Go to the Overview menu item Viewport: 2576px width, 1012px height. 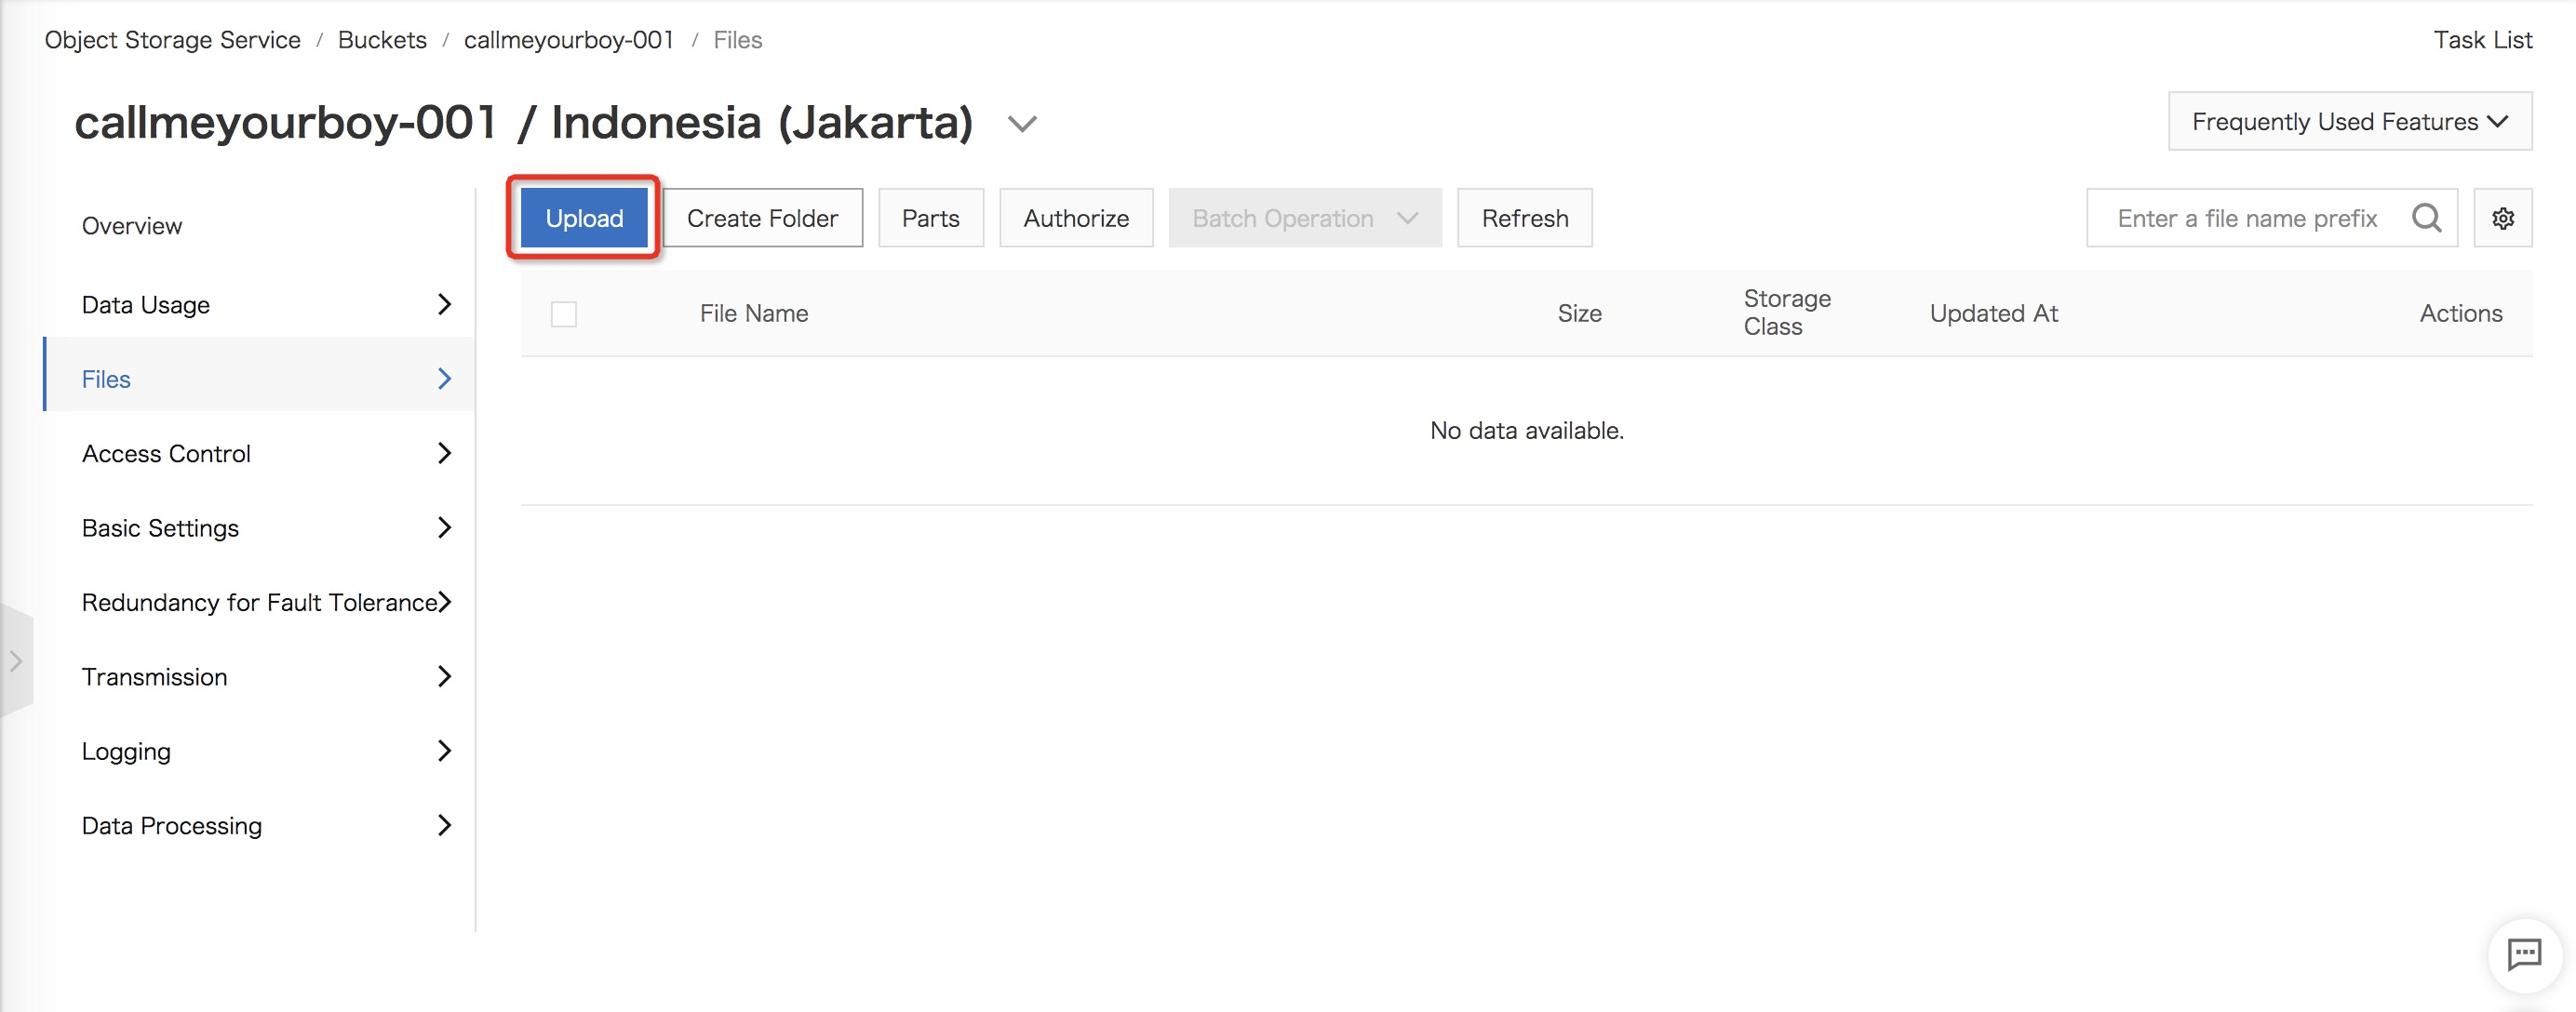point(132,226)
